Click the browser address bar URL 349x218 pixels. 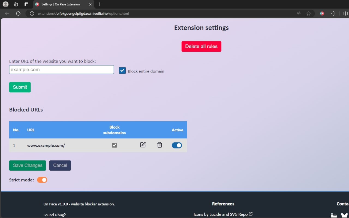tap(83, 13)
